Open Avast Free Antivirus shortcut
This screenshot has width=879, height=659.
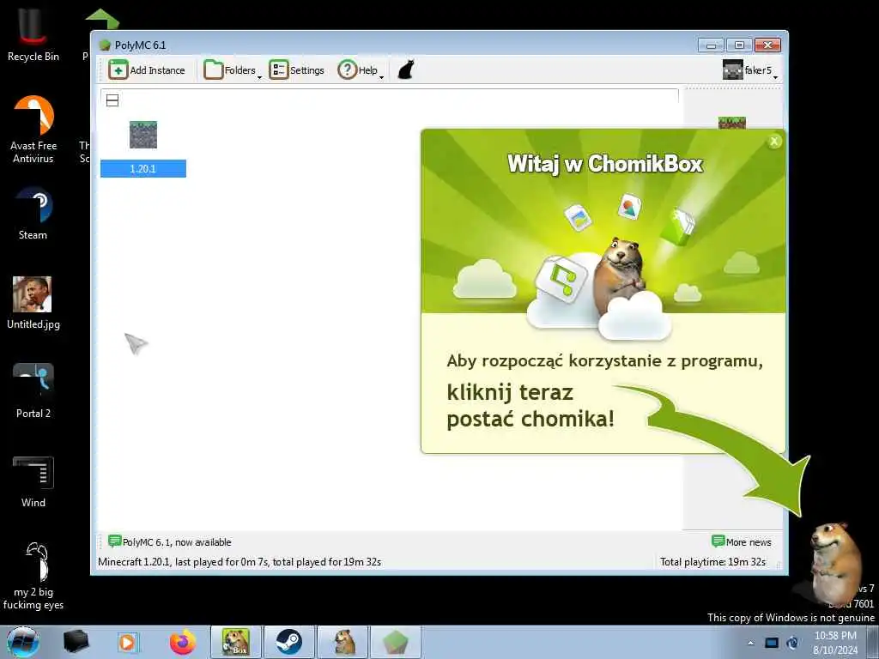tap(33, 130)
